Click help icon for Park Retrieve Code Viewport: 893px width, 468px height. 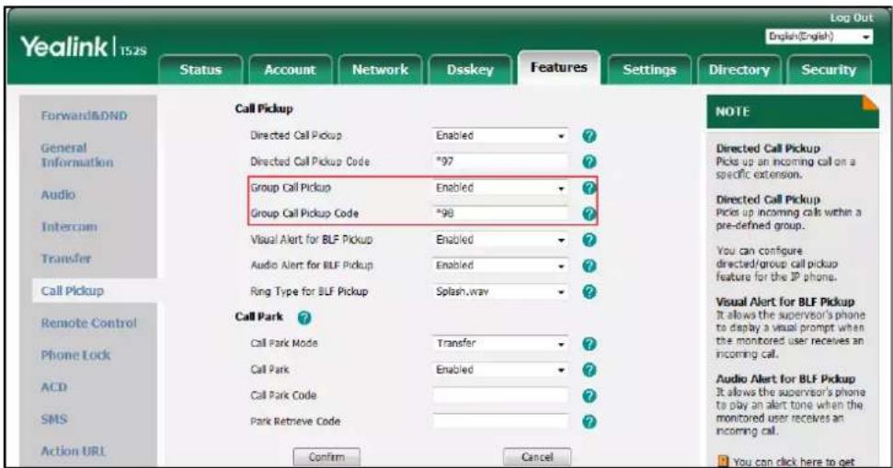pos(590,422)
